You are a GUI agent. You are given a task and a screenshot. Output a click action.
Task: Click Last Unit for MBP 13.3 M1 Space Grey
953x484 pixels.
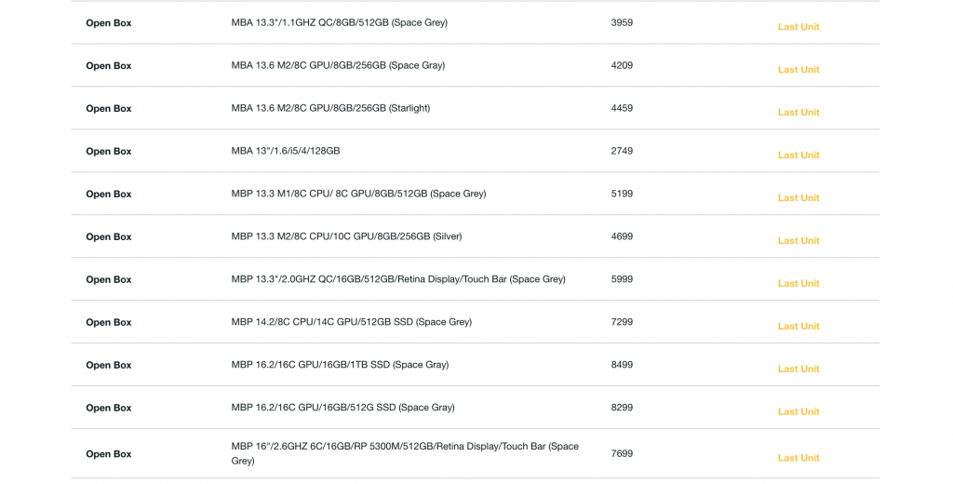[799, 198]
